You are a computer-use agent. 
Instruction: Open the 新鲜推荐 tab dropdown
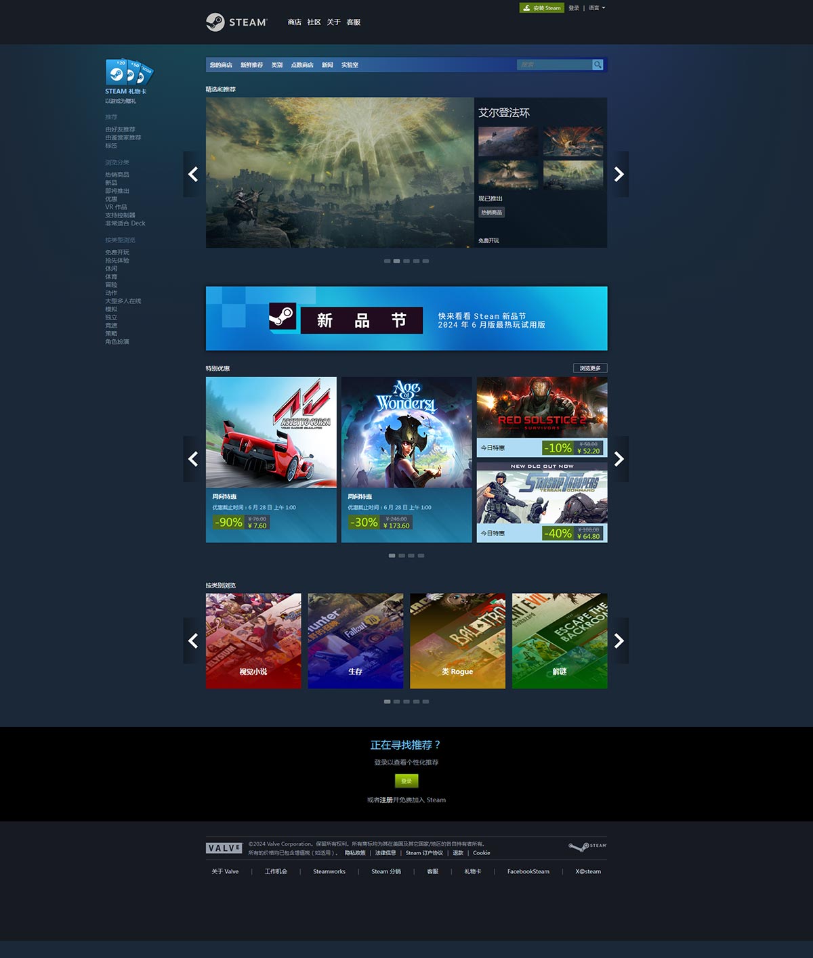tap(251, 65)
